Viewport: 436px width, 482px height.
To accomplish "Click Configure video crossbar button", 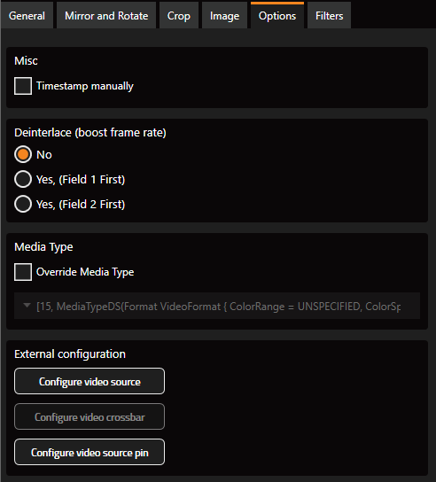I will tap(90, 416).
